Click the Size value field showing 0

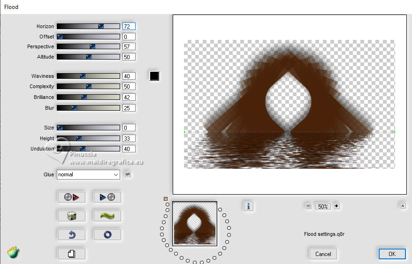pos(129,128)
